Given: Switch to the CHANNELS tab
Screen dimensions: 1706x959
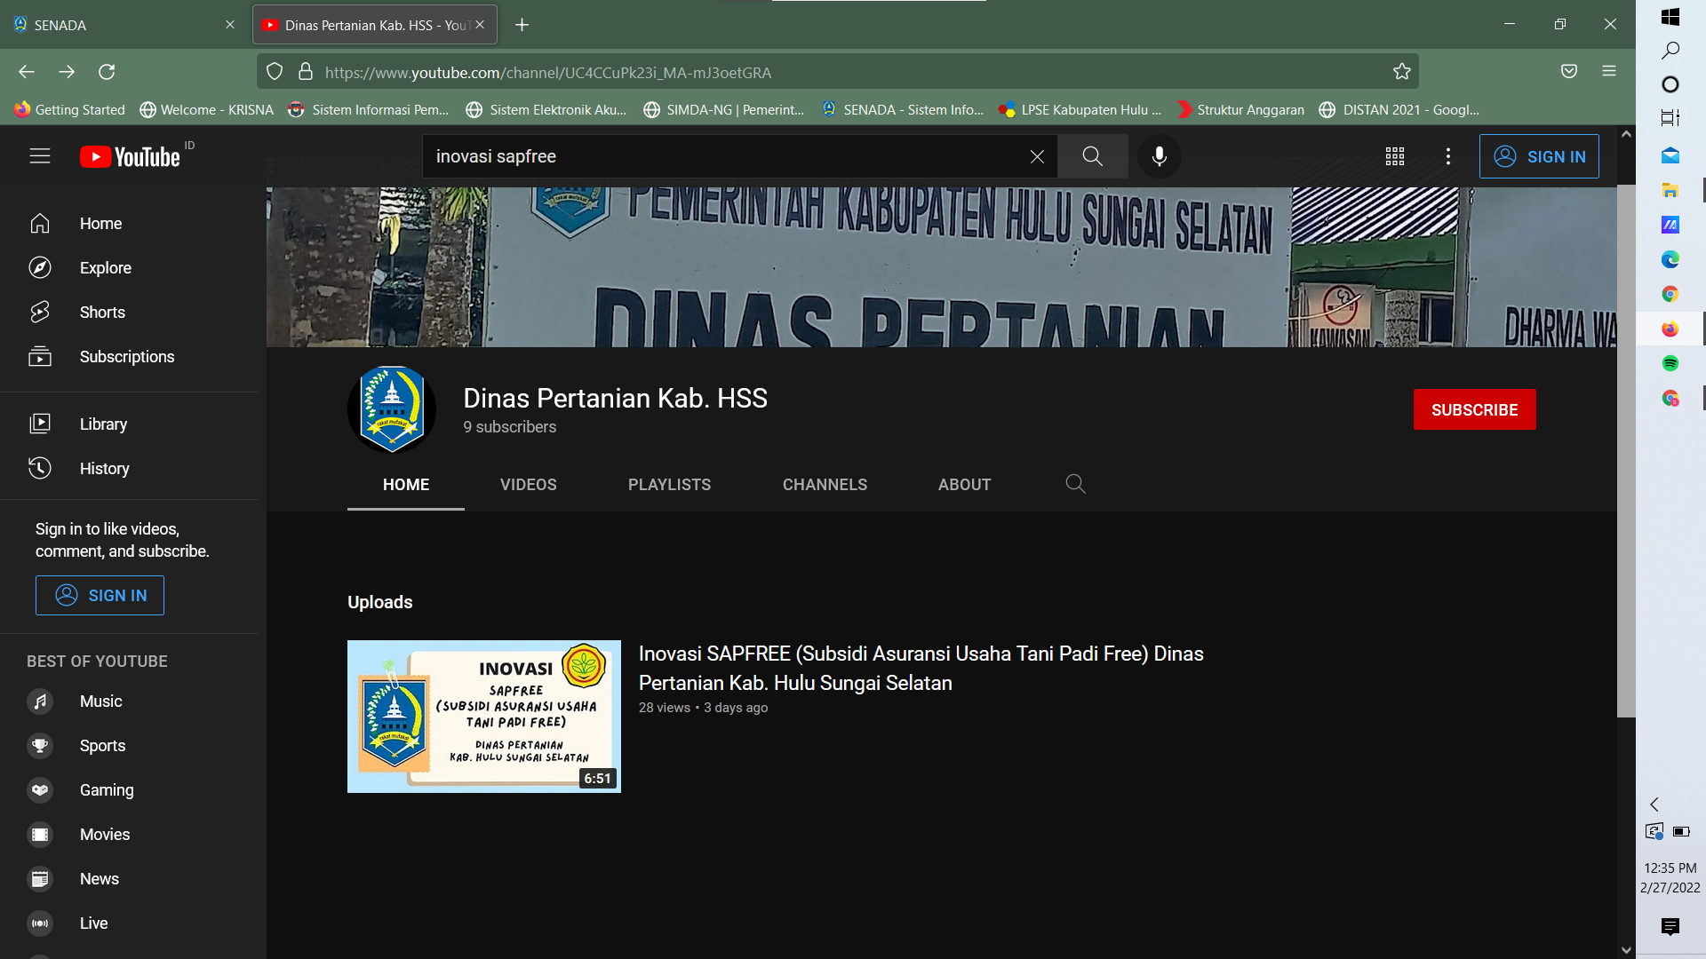Looking at the screenshot, I should click(x=825, y=485).
